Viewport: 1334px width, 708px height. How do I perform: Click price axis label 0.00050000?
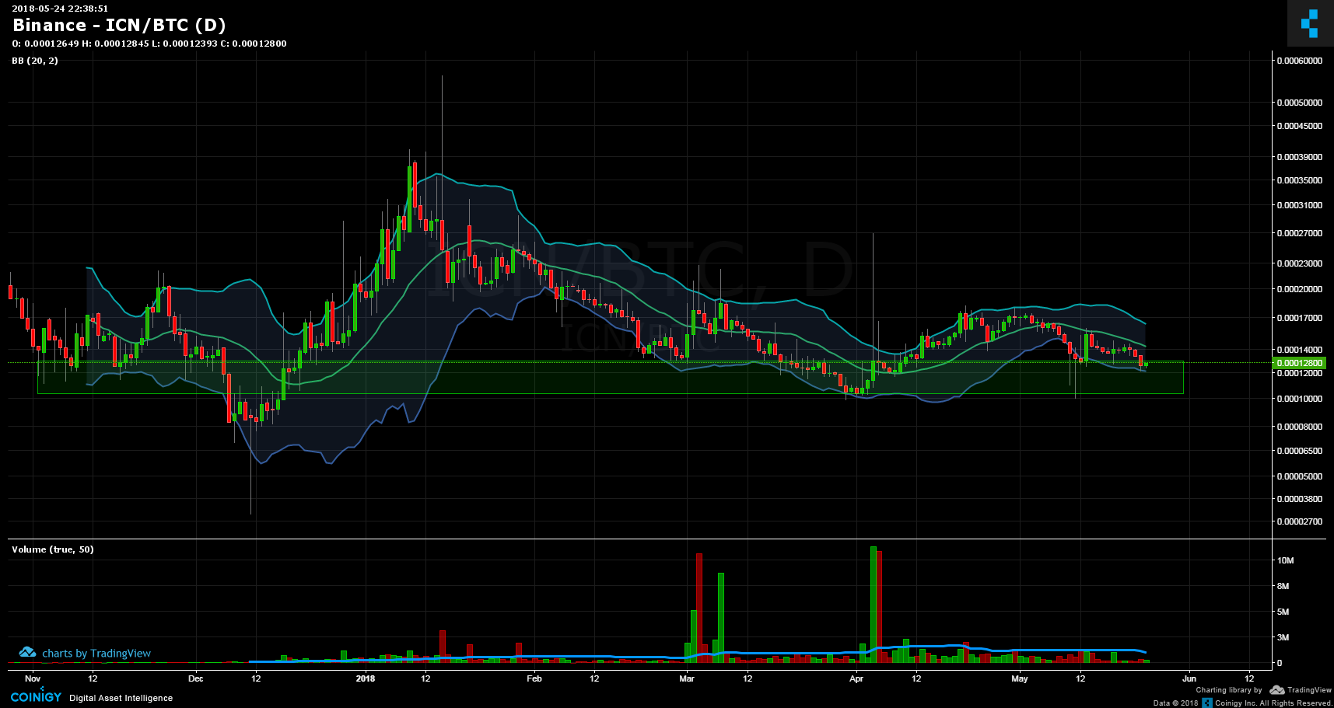pyautogui.click(x=1299, y=103)
